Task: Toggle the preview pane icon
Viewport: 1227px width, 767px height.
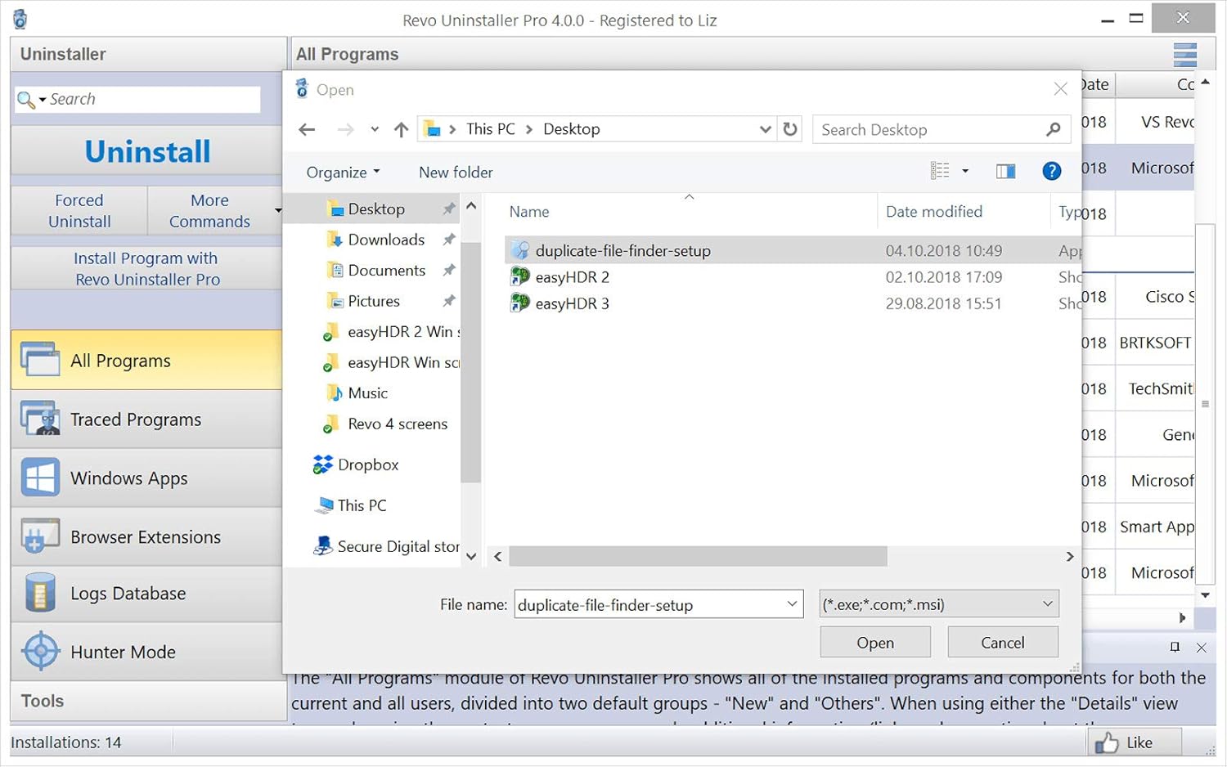Action: click(1005, 171)
